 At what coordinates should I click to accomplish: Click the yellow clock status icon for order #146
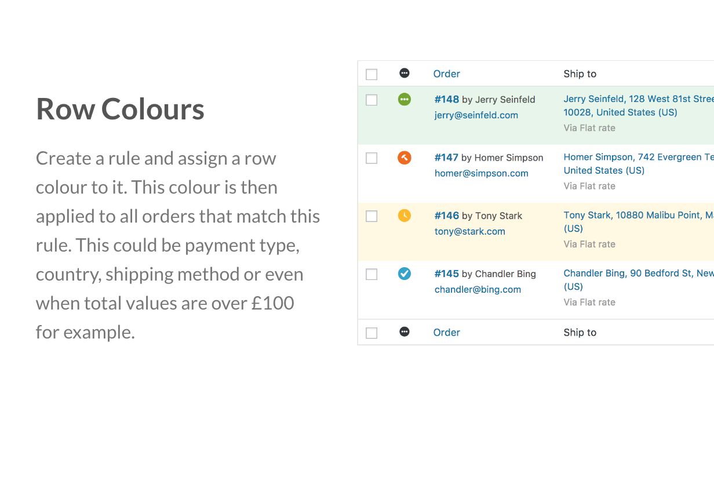coord(405,215)
